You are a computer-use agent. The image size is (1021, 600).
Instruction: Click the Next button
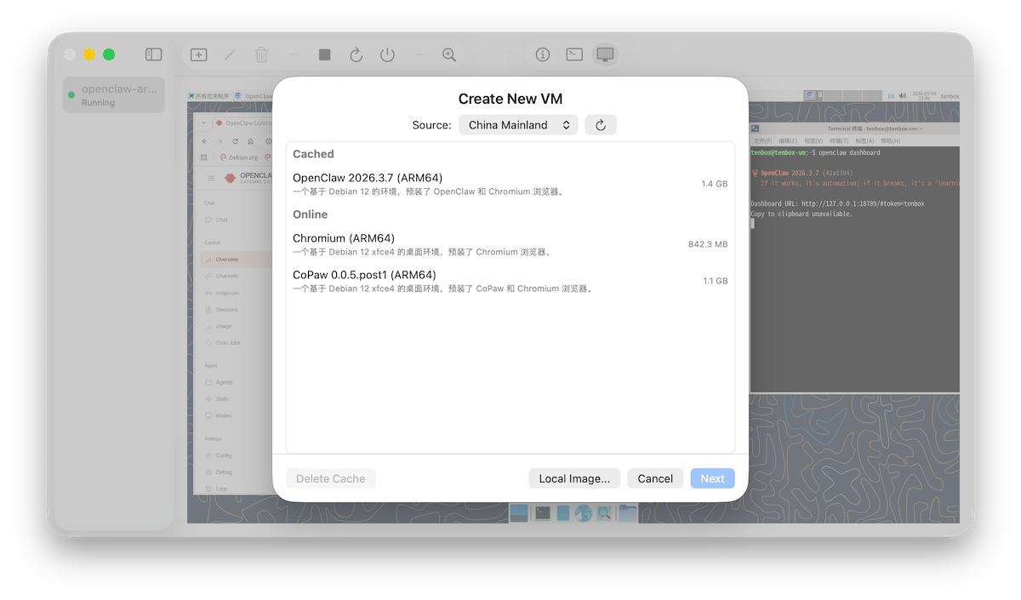[x=712, y=478]
